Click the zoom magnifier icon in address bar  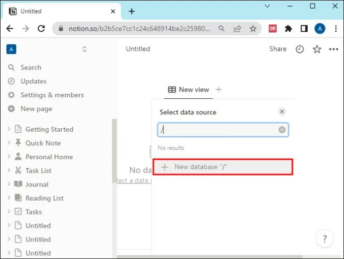click(x=221, y=28)
